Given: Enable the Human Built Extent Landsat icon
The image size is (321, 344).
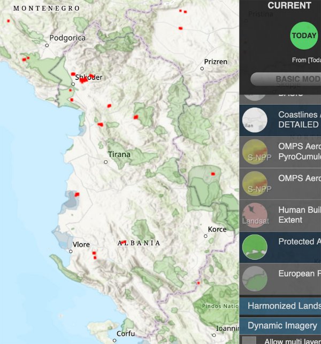Looking at the screenshot, I should [x=255, y=215].
